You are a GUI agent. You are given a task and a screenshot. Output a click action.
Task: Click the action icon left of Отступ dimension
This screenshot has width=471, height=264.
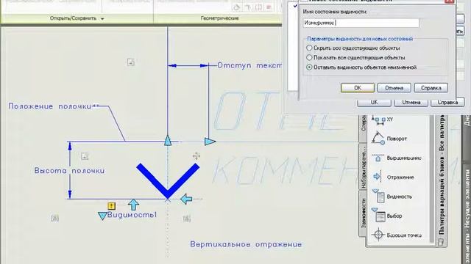130,62
